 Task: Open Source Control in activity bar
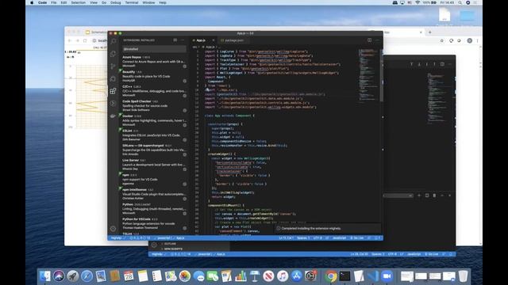pyautogui.click(x=113, y=66)
